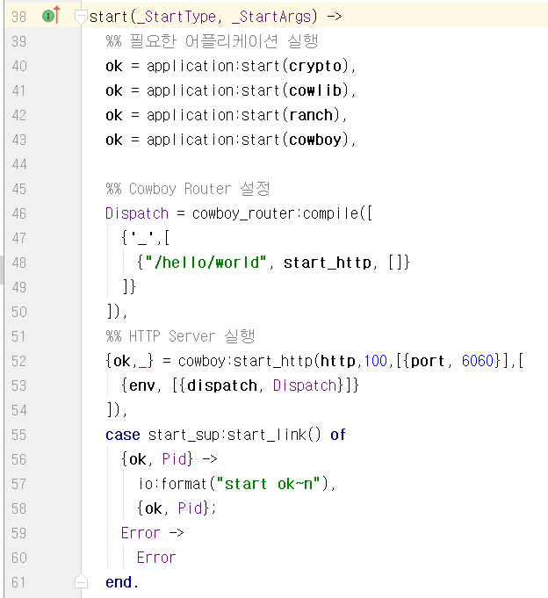Click cowboy_router:compile call
Viewport: 548px width, 598px height.
[276, 213]
